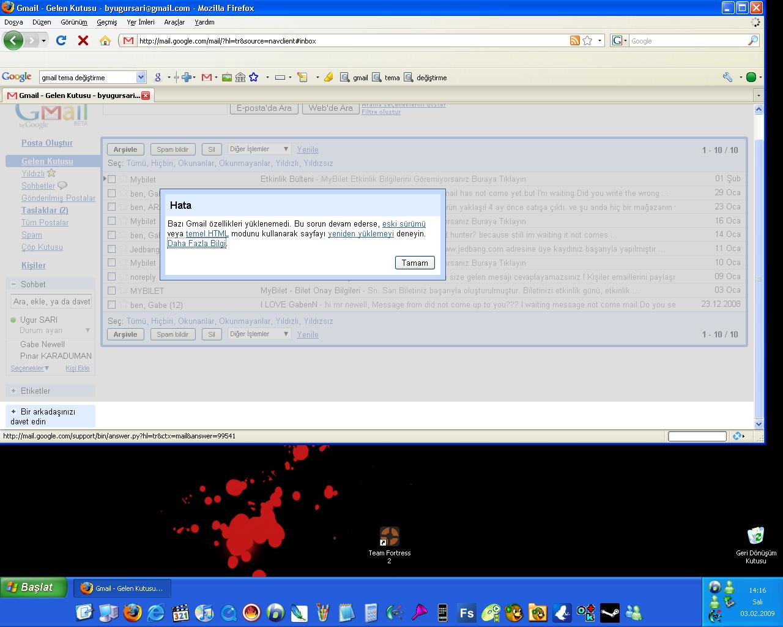Collapse the Sohbet chat section

pos(13,284)
